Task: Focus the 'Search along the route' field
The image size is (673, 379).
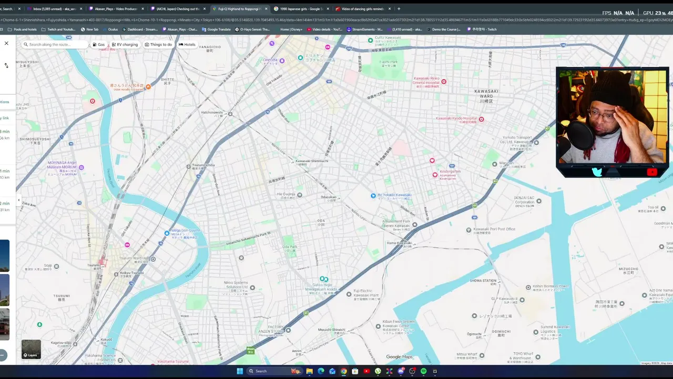Action: (55, 45)
